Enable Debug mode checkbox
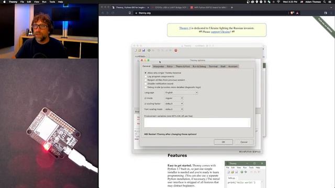Screen dimensions: 335x188 tap(146, 87)
